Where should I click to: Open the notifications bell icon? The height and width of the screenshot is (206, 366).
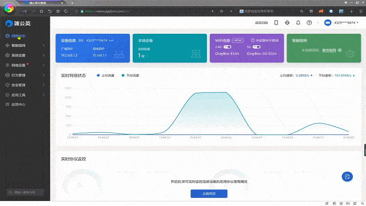coord(298,23)
